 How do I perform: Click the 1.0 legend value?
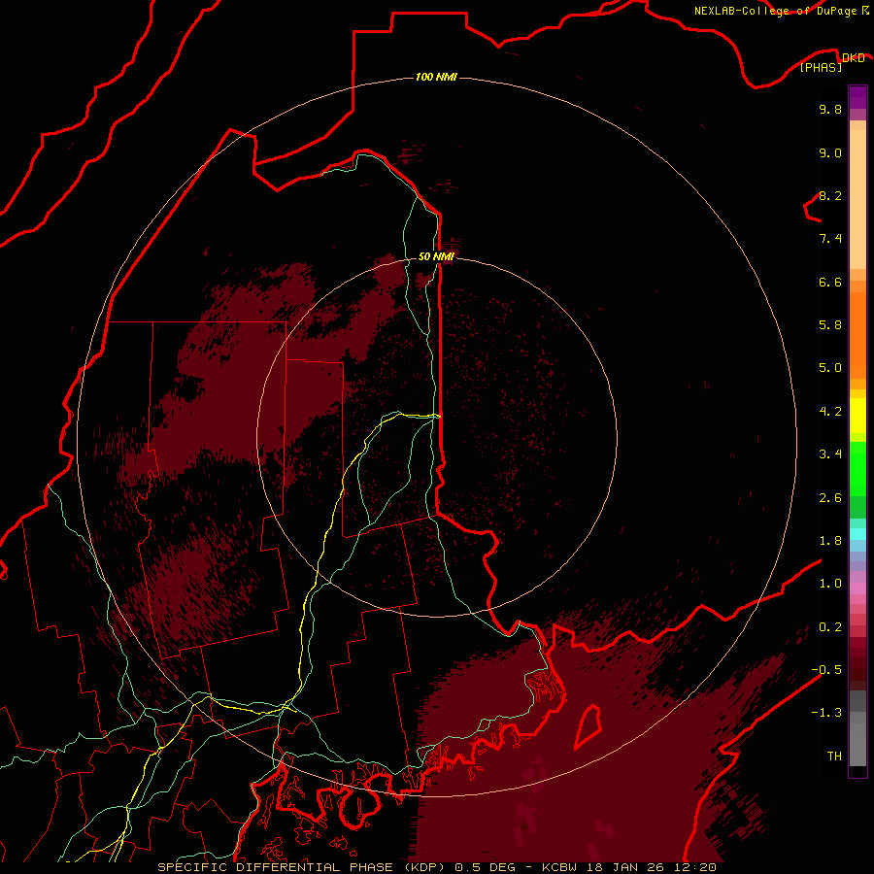point(830,584)
